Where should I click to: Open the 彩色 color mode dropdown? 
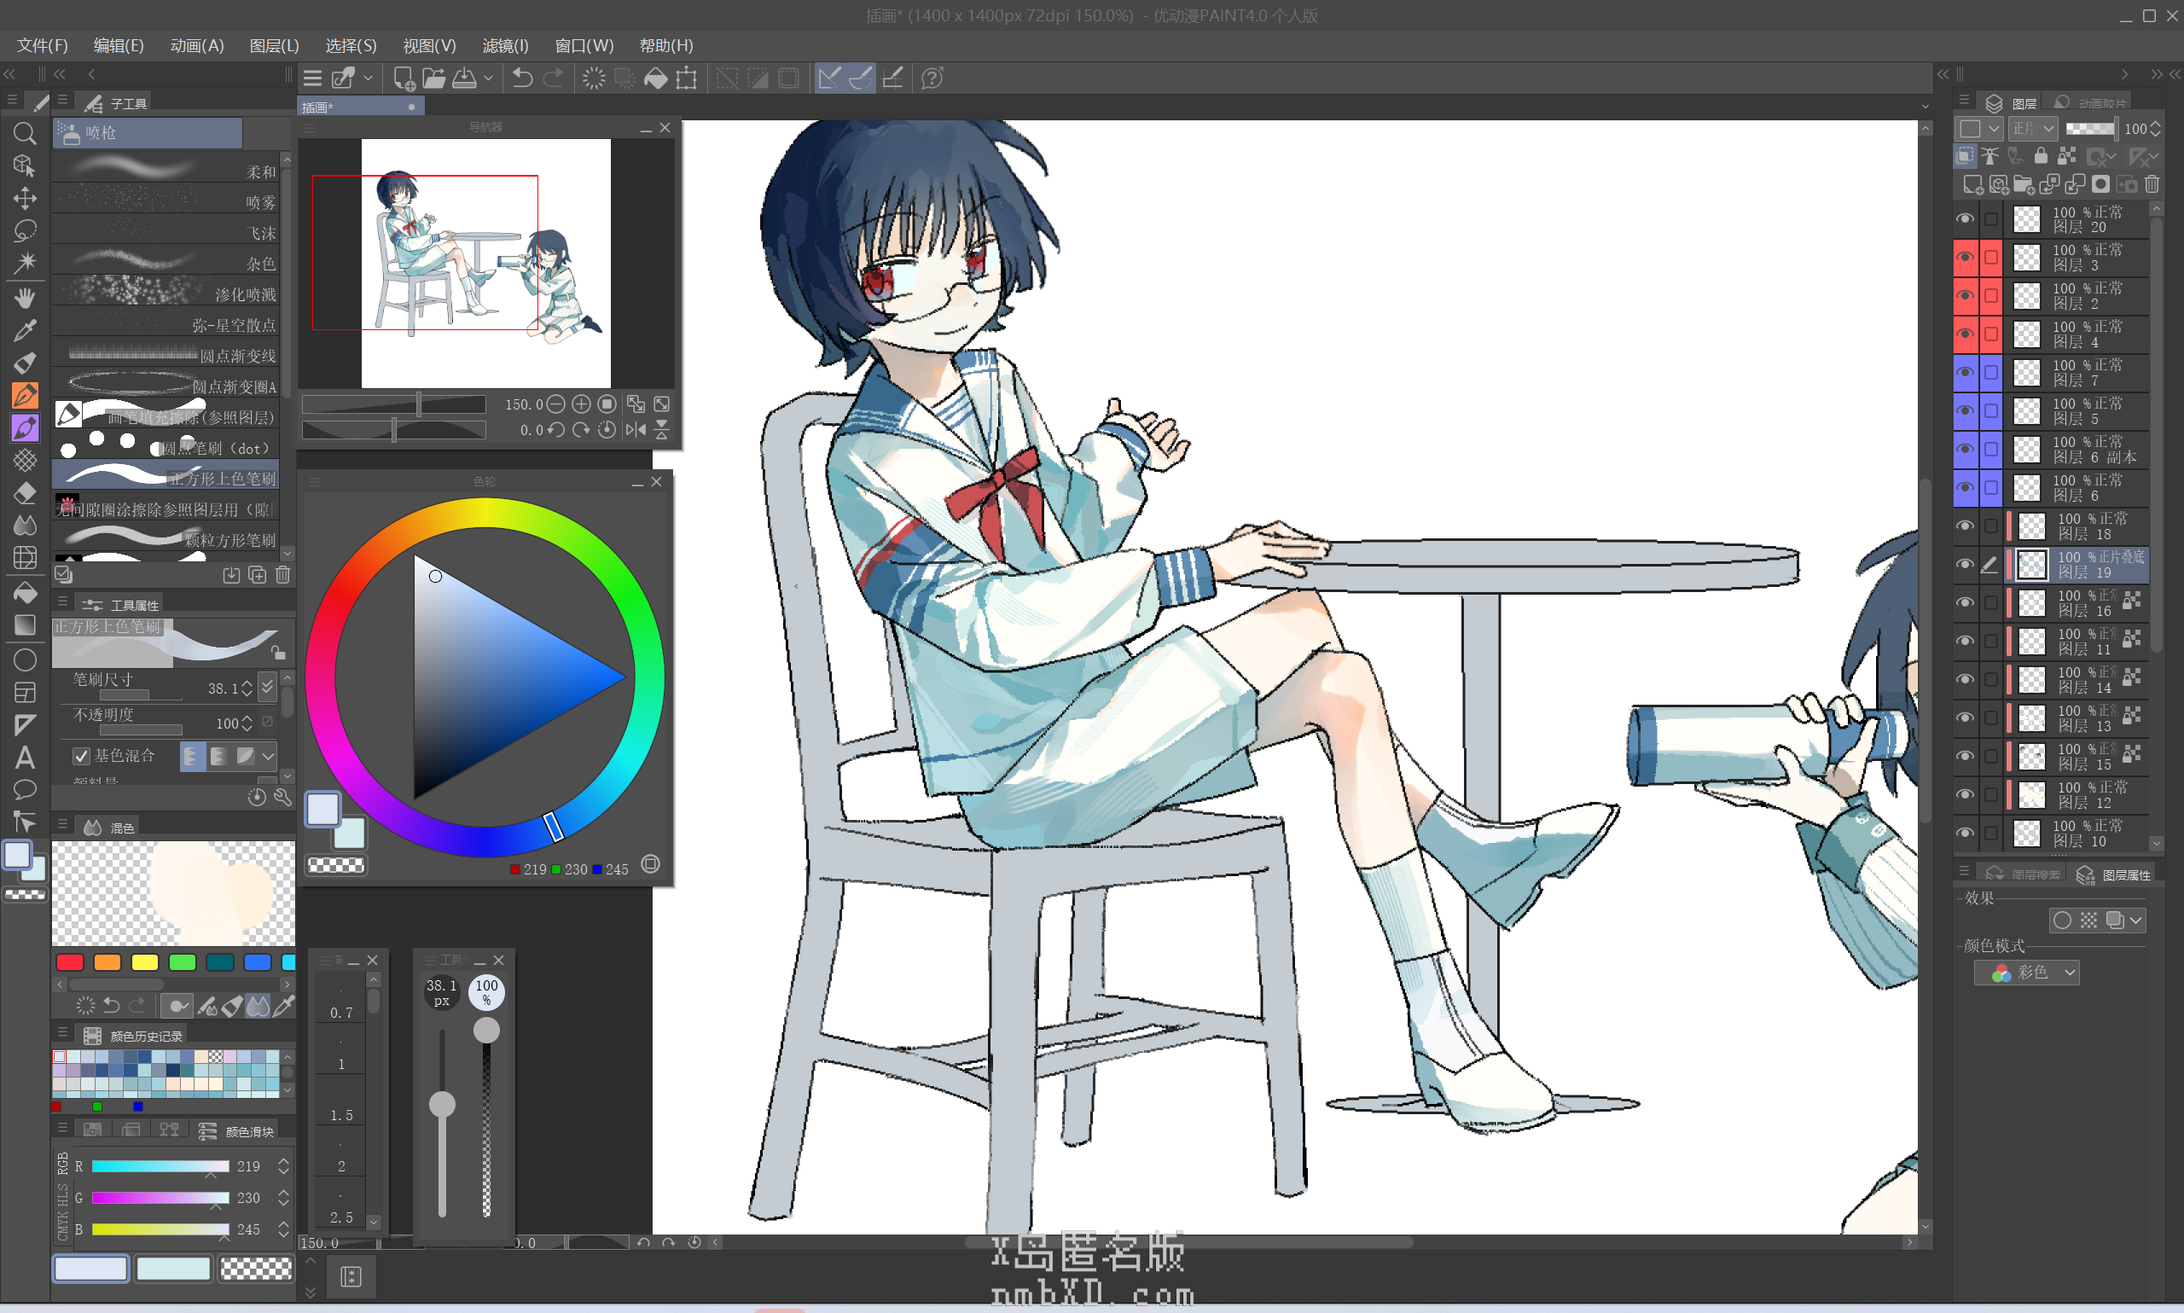pyautogui.click(x=2027, y=973)
